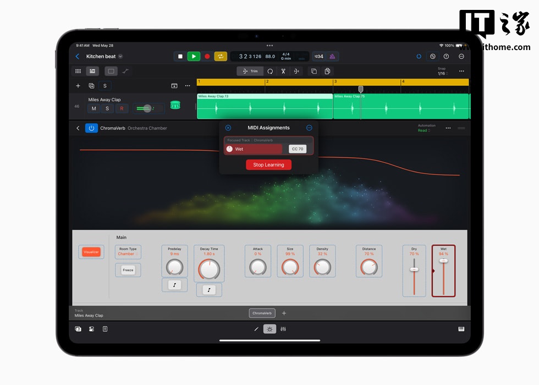The width and height of the screenshot is (539, 385).
Task: Click the playhead marker on the ruler
Action: [x=361, y=89]
